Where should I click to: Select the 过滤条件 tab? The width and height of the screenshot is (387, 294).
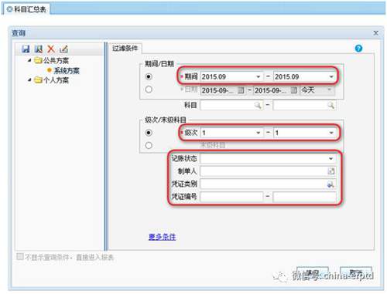(x=125, y=48)
